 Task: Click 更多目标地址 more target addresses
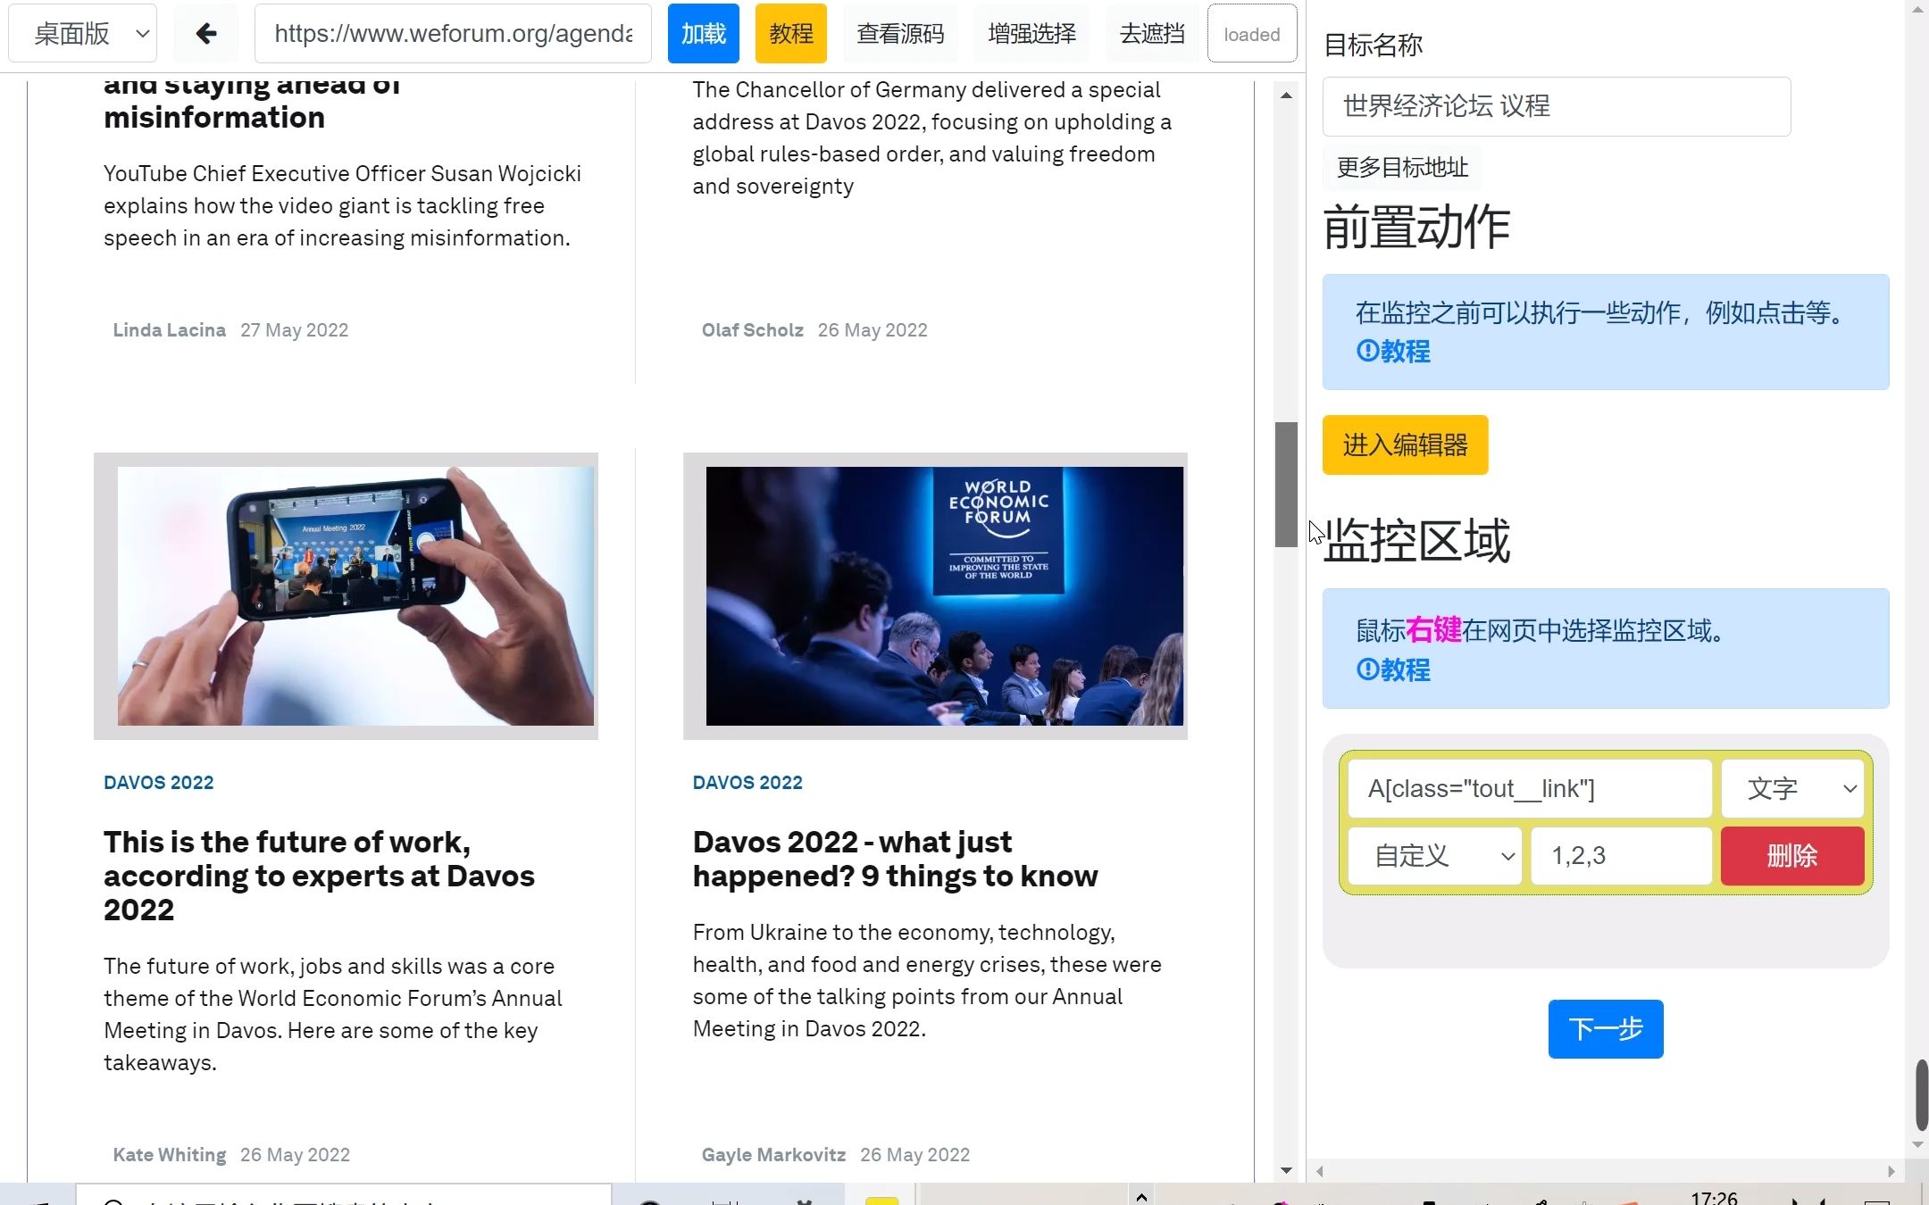(1402, 167)
